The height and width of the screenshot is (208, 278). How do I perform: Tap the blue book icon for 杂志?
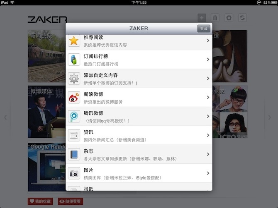coord(74,154)
